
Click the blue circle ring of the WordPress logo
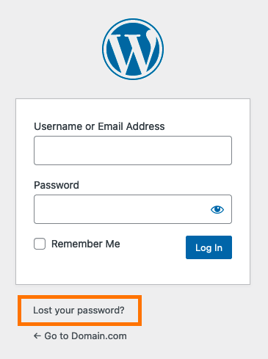click(x=133, y=21)
